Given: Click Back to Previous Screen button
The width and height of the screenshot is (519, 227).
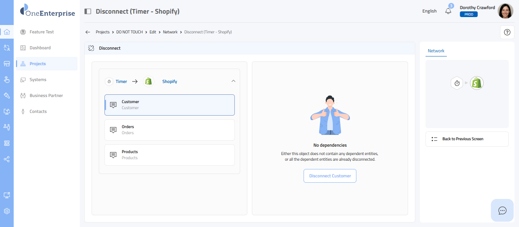Looking at the screenshot, I should (x=467, y=139).
